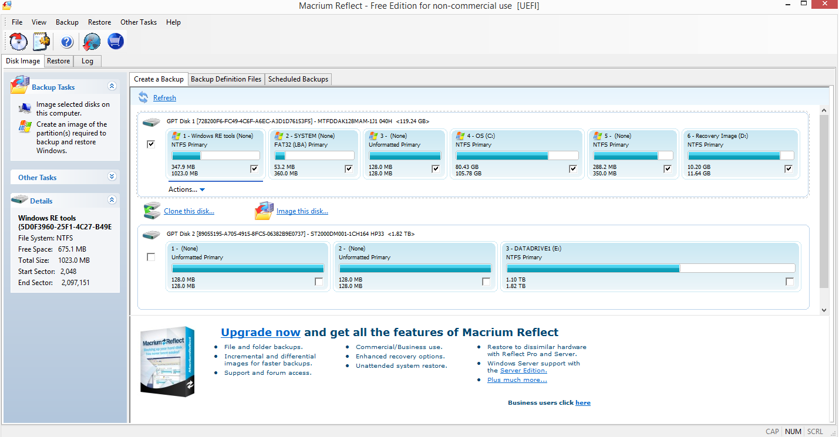This screenshot has width=839, height=437.
Task: Click Windows flag on OS (C:) partition
Action: click(461, 135)
